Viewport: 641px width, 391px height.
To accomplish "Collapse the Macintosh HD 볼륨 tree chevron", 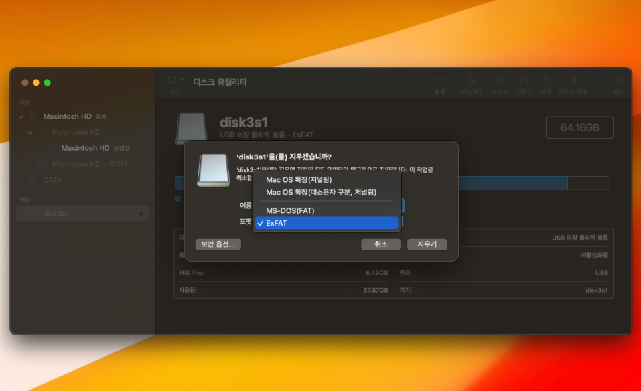I will point(21,117).
